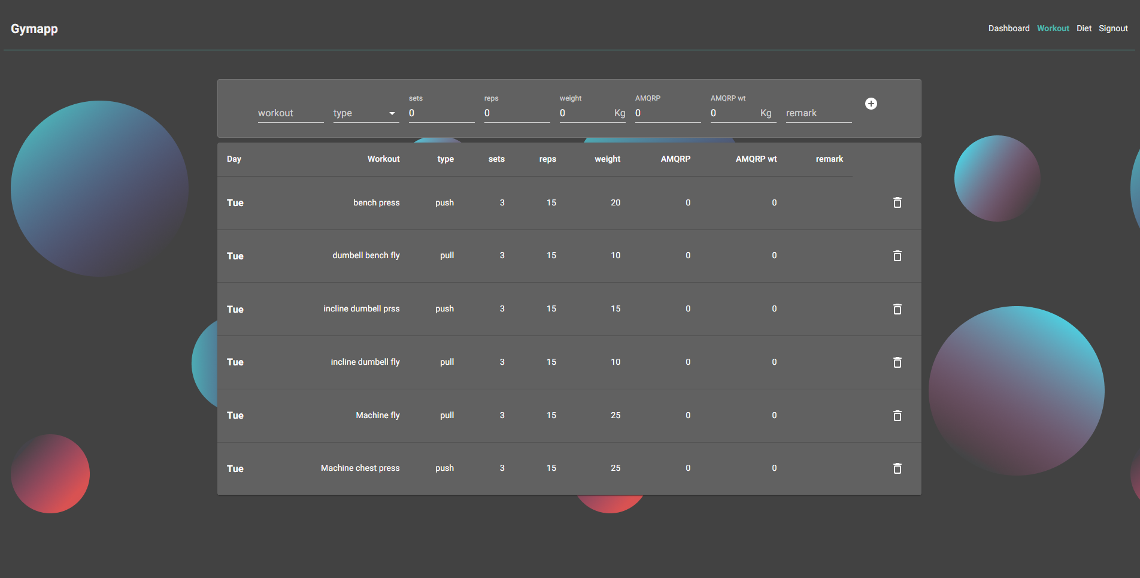The width and height of the screenshot is (1140, 578).
Task: Delete the incline dumbell fly entry
Action: pyautogui.click(x=897, y=362)
